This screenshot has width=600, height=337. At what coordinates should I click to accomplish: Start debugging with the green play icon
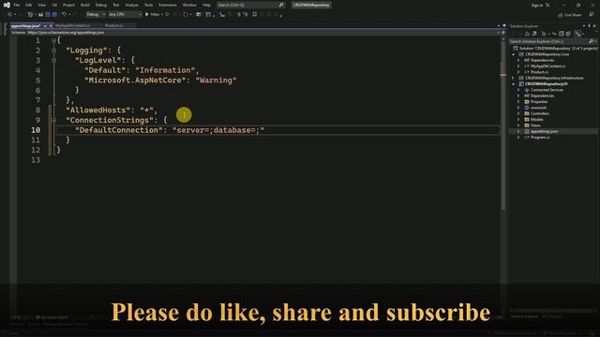pos(146,15)
